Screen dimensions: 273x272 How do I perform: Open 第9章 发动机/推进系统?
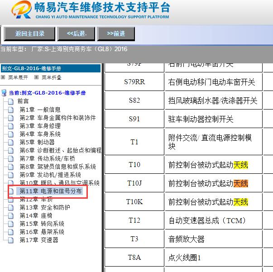[x=50, y=175]
